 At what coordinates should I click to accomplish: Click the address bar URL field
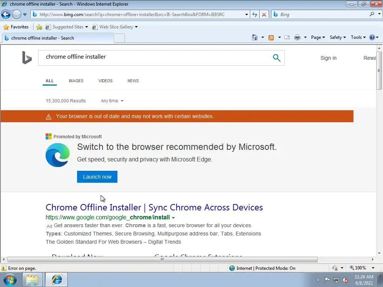coord(138,15)
